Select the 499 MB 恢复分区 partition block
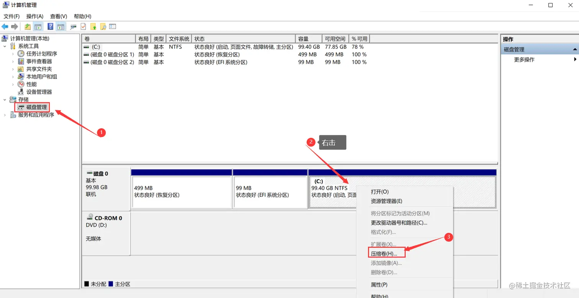 (182, 192)
